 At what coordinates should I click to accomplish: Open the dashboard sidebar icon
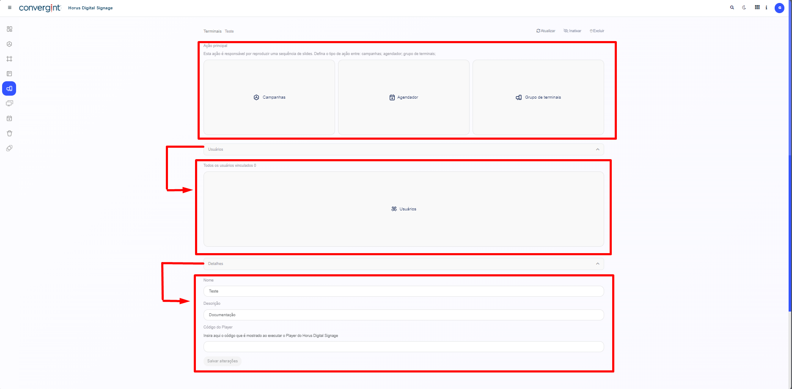9,29
